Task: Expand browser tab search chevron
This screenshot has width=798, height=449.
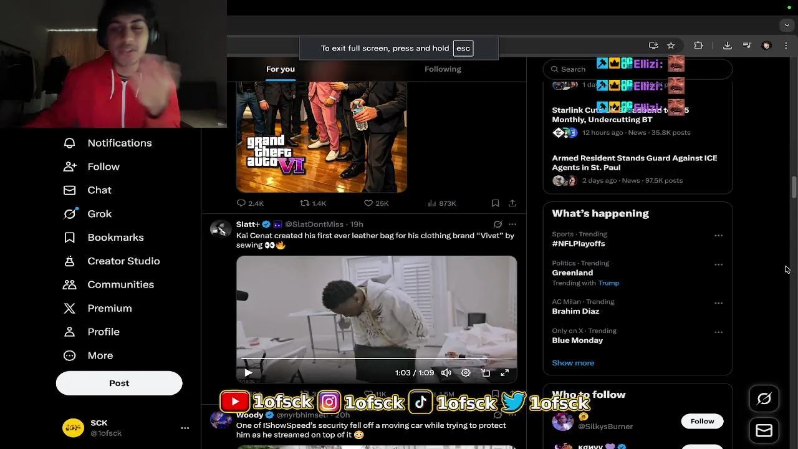Action: pyautogui.click(x=786, y=26)
